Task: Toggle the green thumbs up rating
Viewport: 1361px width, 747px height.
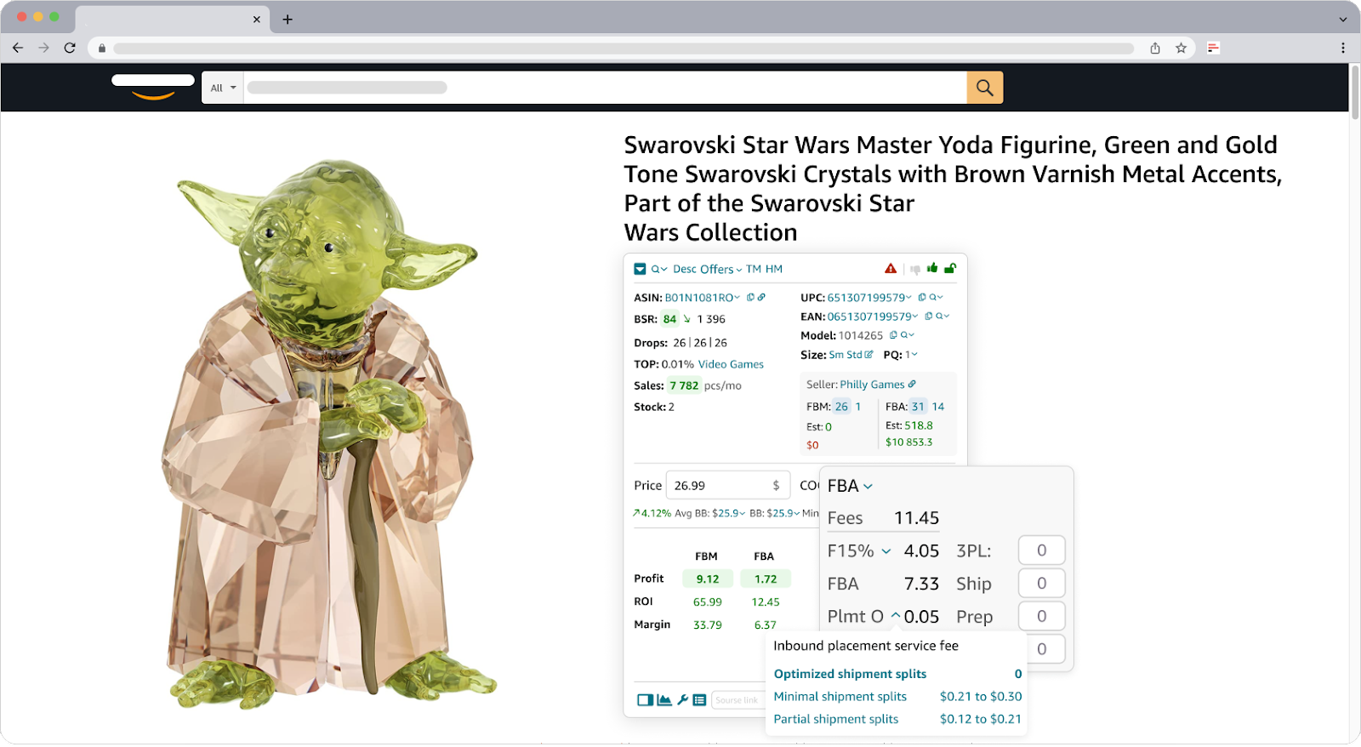Action: pyautogui.click(x=932, y=268)
